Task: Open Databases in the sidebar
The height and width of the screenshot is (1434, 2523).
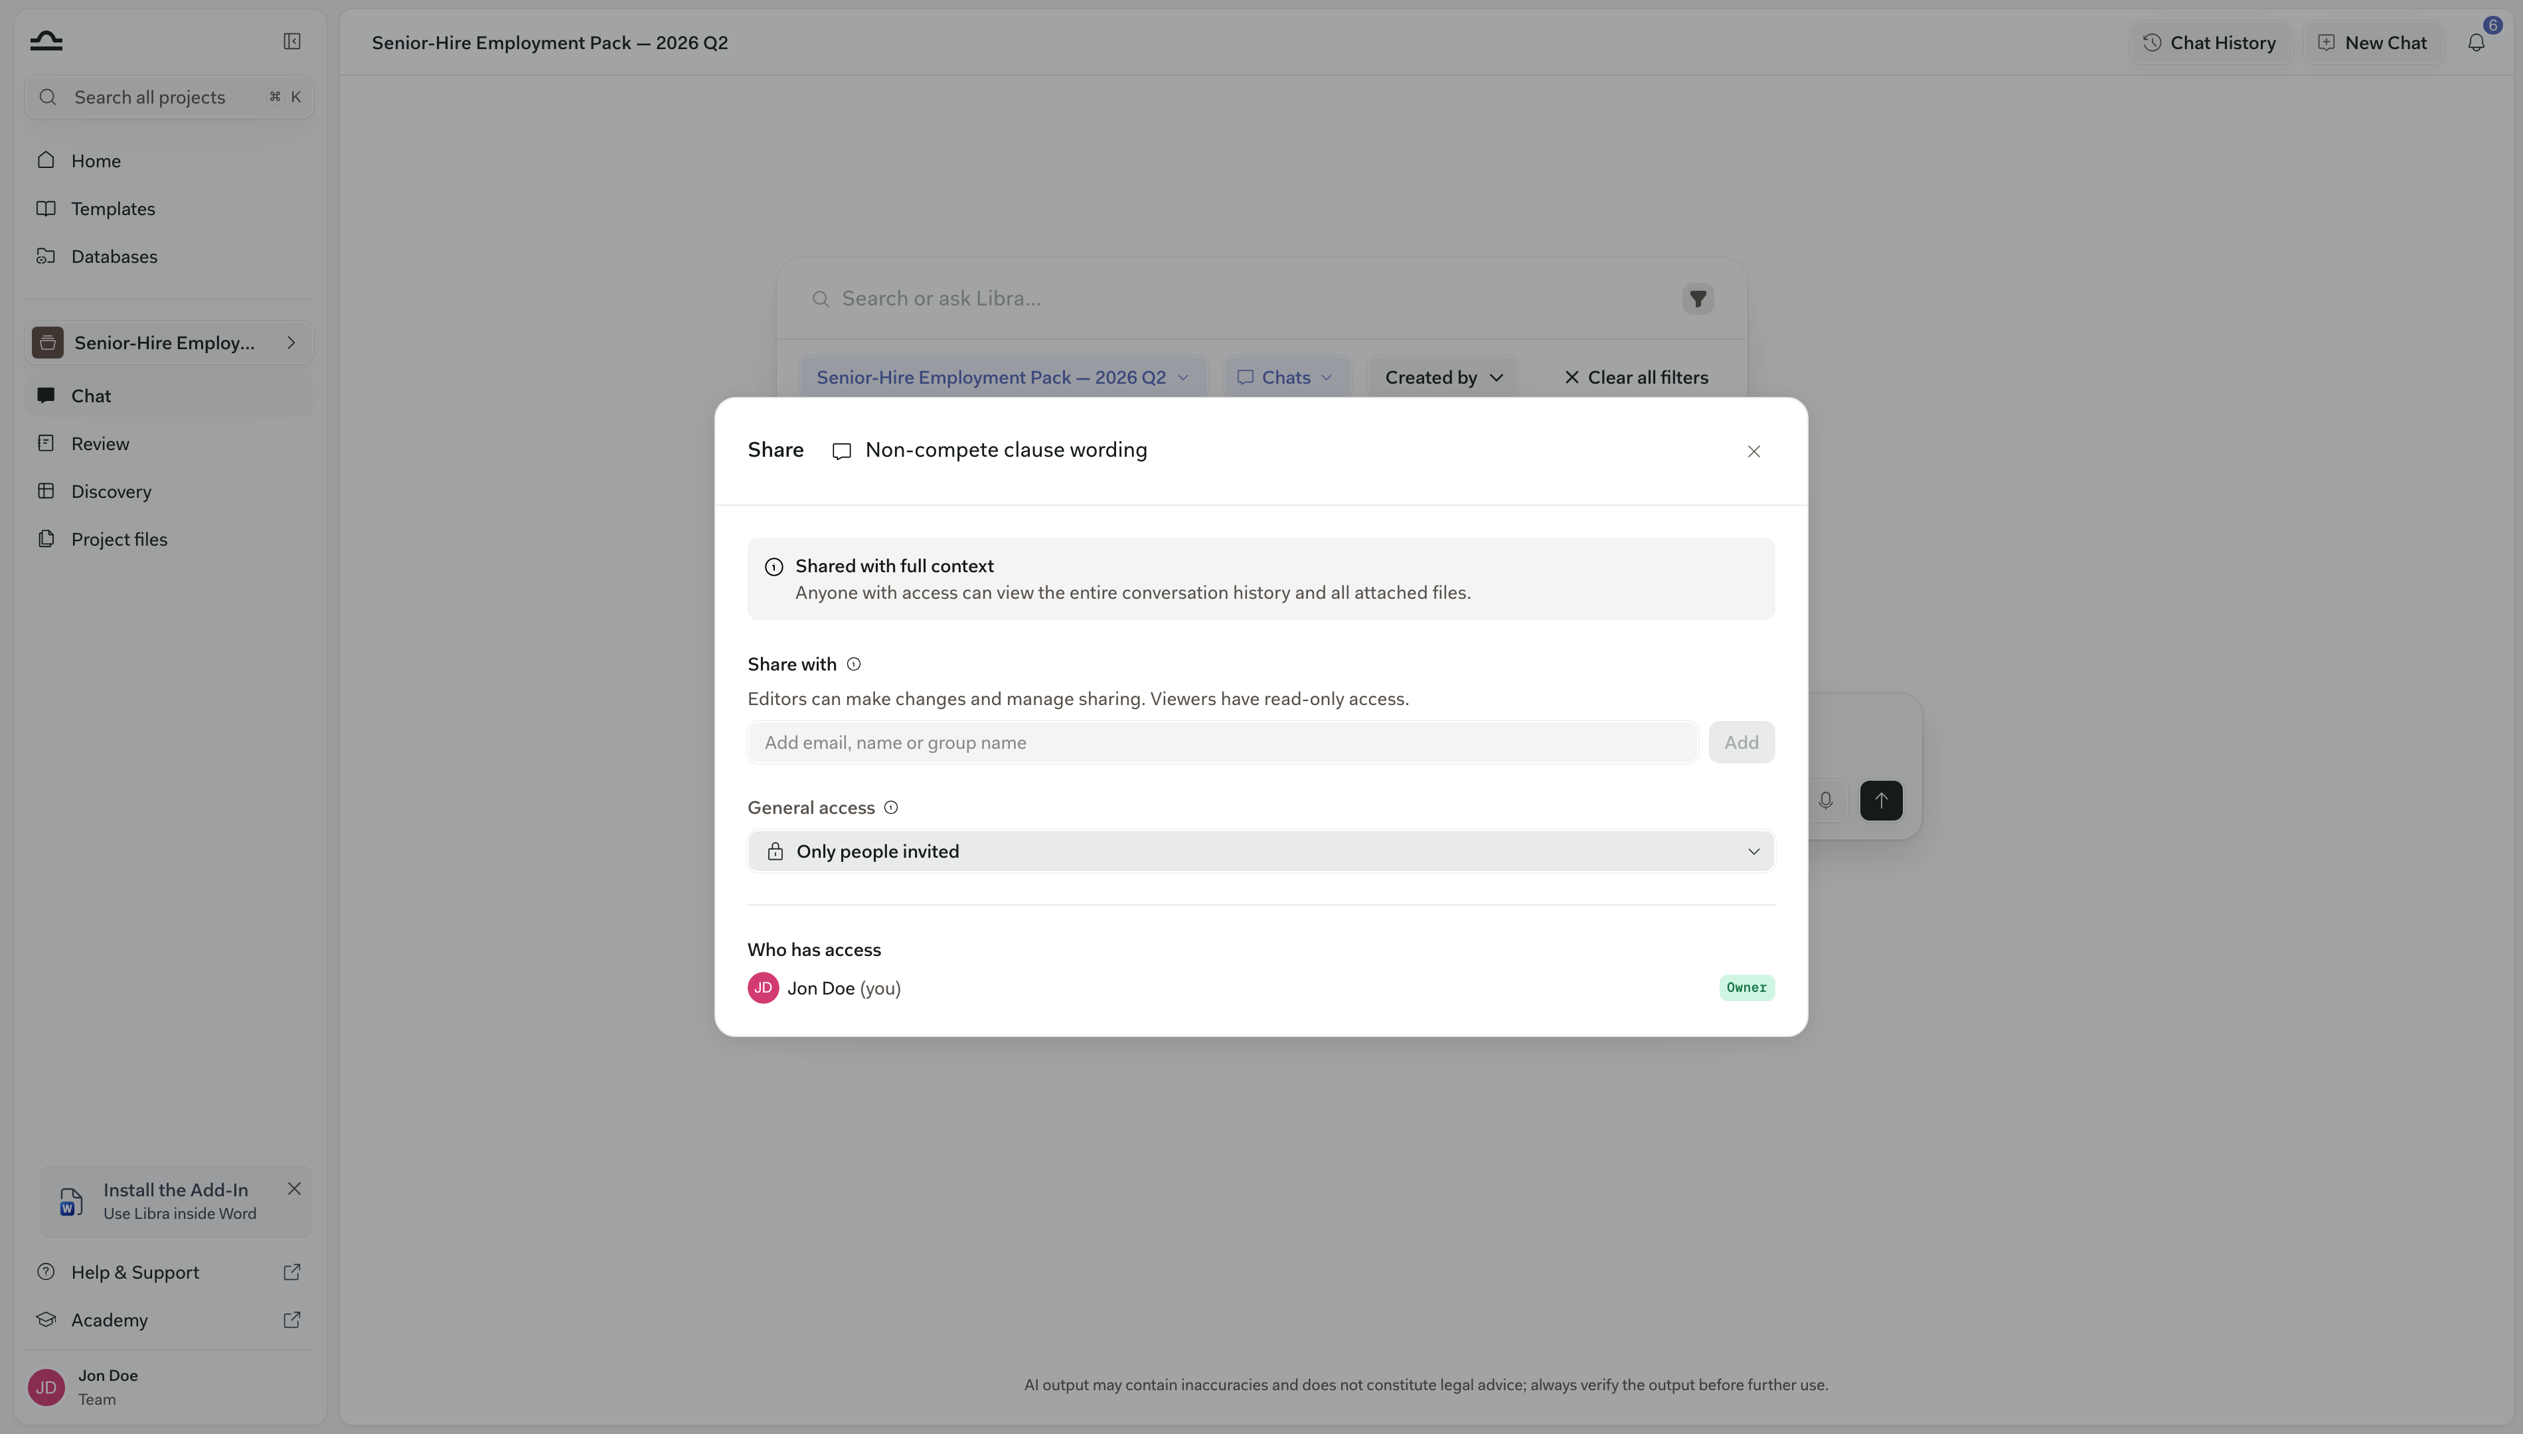Action: [169, 256]
